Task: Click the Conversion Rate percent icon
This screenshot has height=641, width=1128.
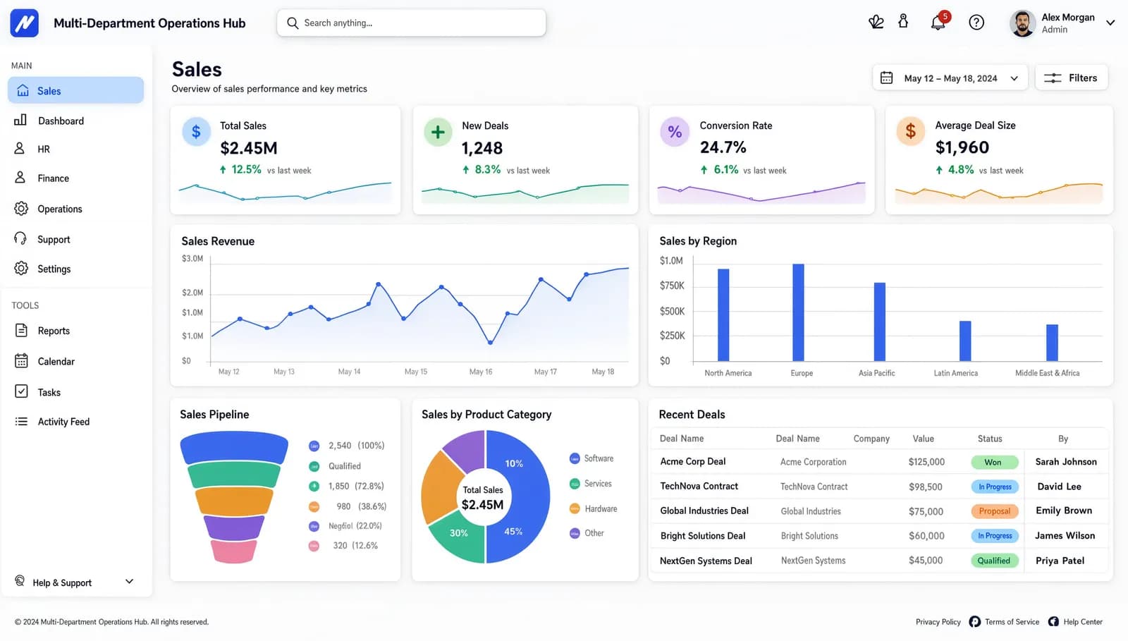Action: coord(675,132)
